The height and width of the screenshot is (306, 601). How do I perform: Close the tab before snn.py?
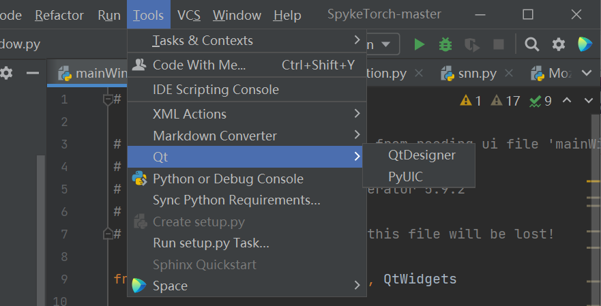click(419, 73)
